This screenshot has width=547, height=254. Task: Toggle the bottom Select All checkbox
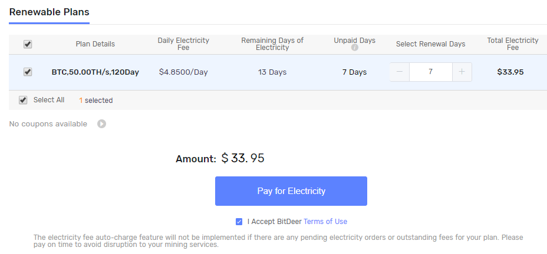tap(23, 100)
